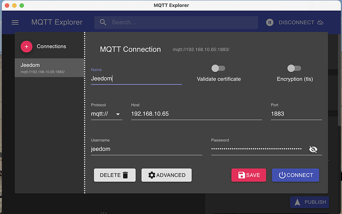Click the Publish button in background

click(x=309, y=202)
